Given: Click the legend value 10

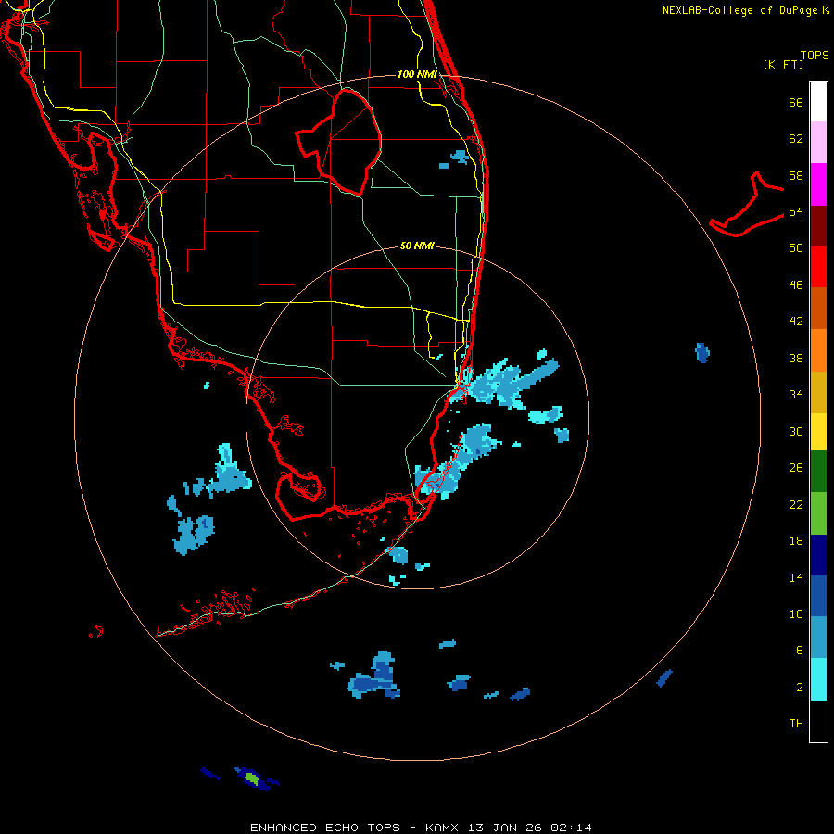Looking at the screenshot, I should point(796,614).
